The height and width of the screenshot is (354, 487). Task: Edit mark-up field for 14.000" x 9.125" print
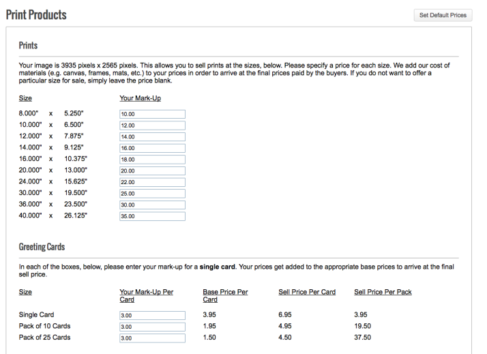(x=152, y=148)
